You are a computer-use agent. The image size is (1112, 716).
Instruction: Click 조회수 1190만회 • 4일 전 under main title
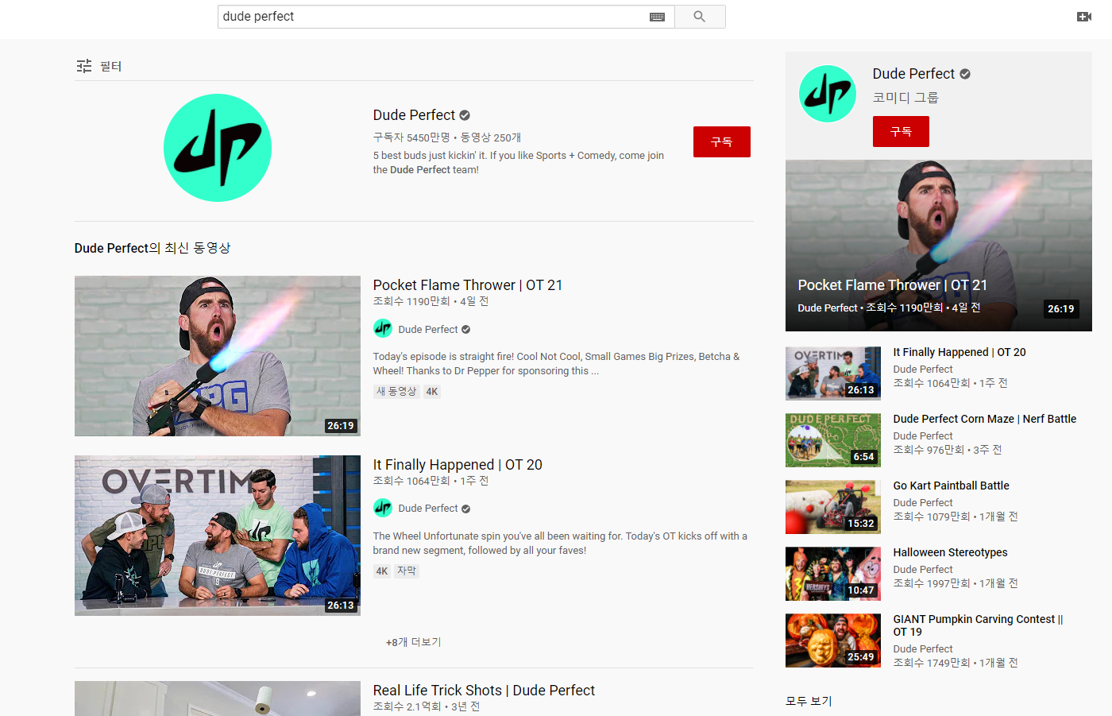tap(431, 301)
